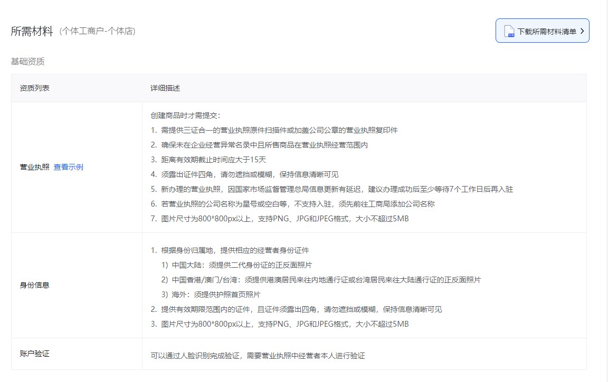
Task: Click the 创建商品时才需提交 intro line
Action: tap(185, 115)
